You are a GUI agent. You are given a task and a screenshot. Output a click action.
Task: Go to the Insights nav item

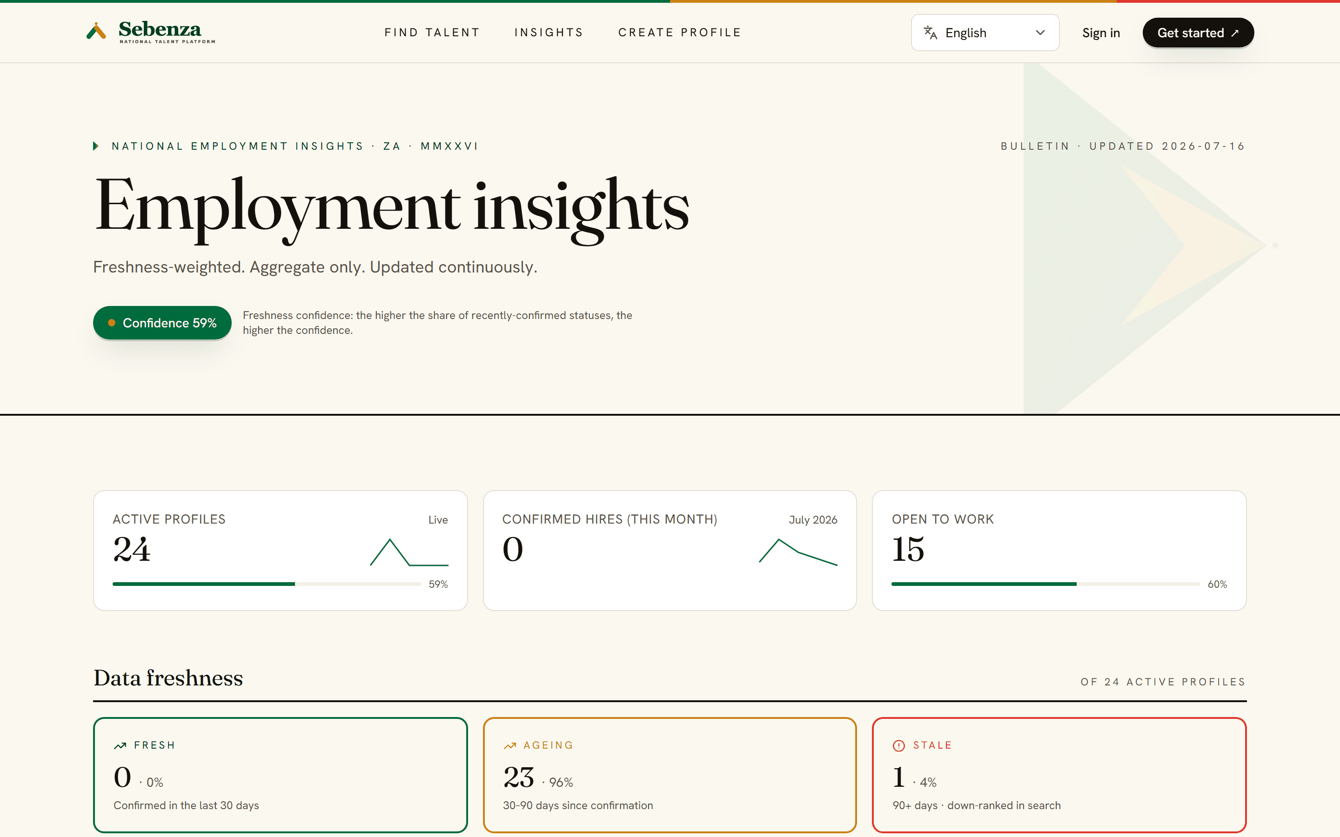(x=549, y=33)
